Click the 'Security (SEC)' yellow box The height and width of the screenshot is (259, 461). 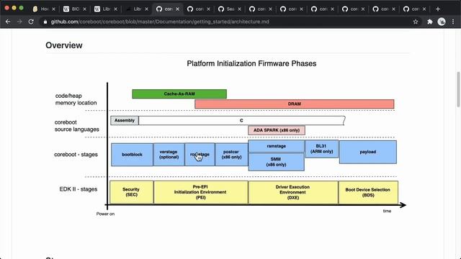click(x=131, y=192)
